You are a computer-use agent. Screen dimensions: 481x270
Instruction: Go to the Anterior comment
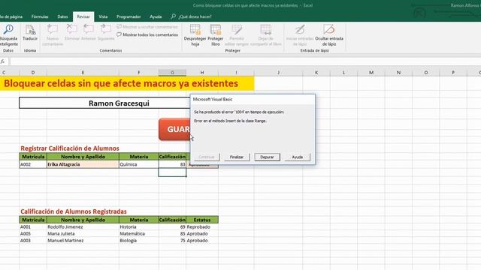(x=89, y=33)
